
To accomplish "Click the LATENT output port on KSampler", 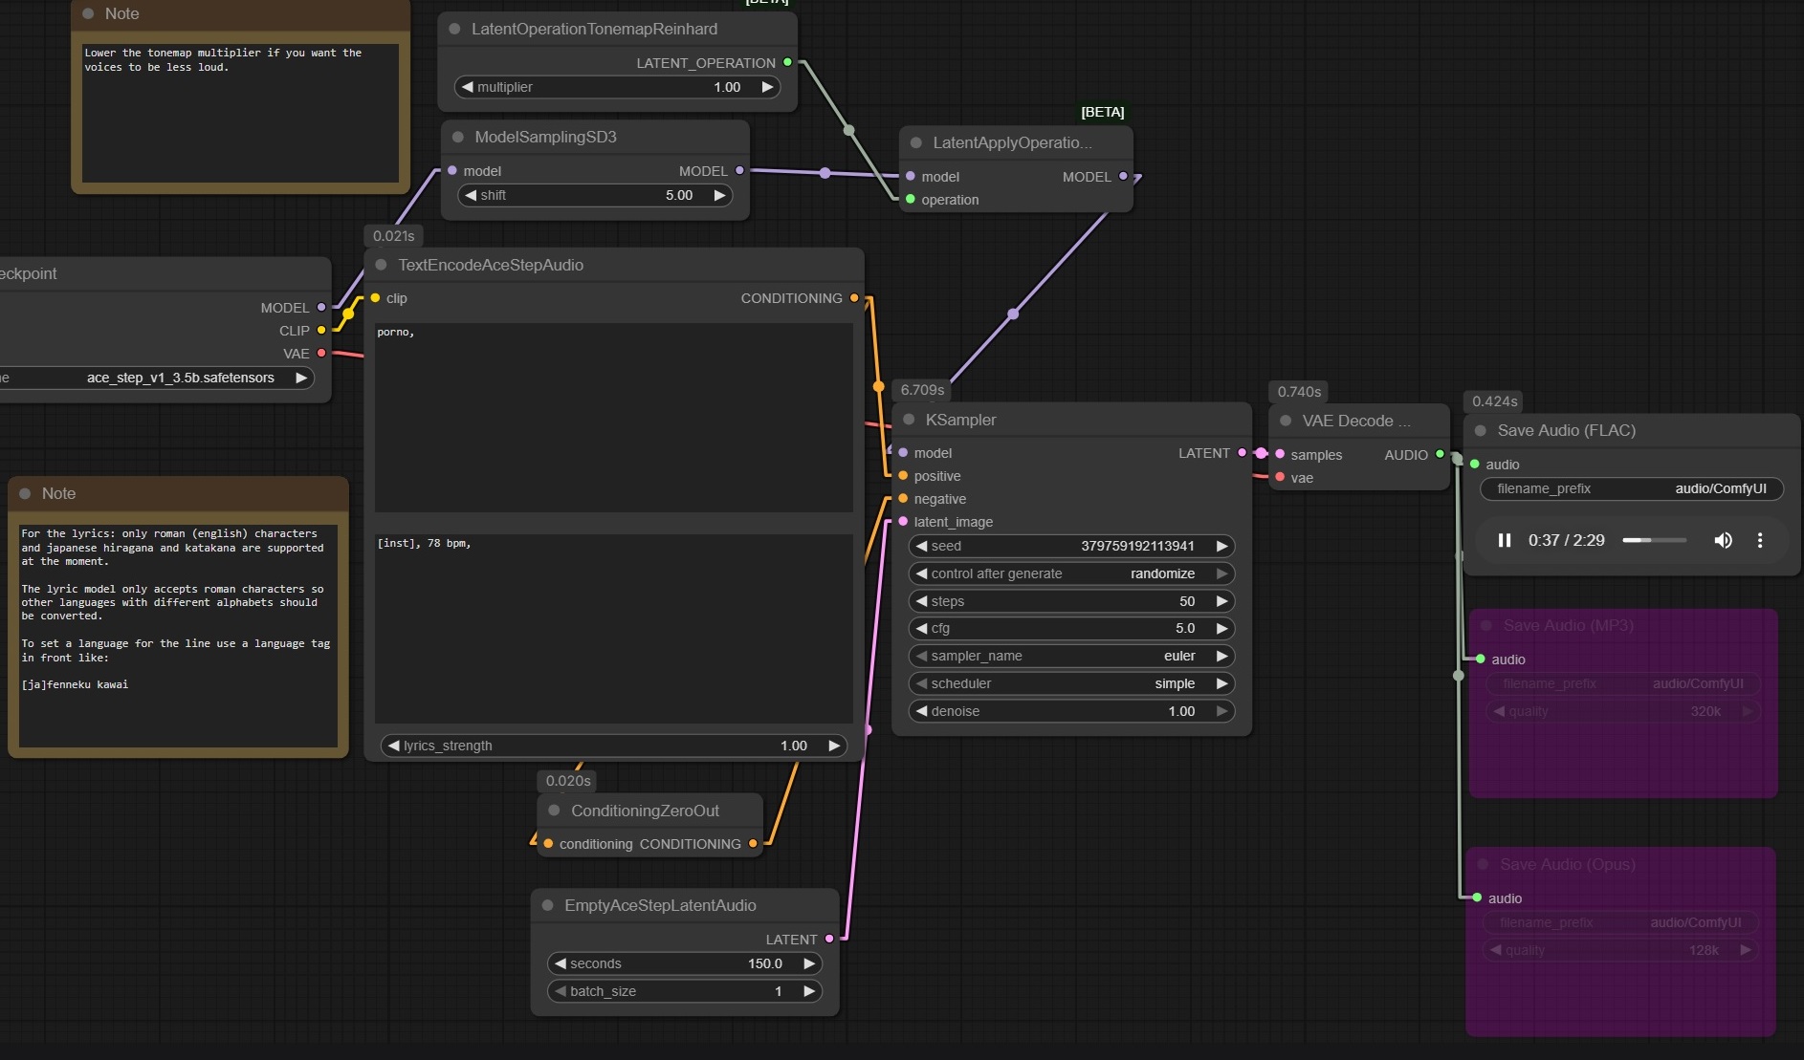I will point(1243,453).
